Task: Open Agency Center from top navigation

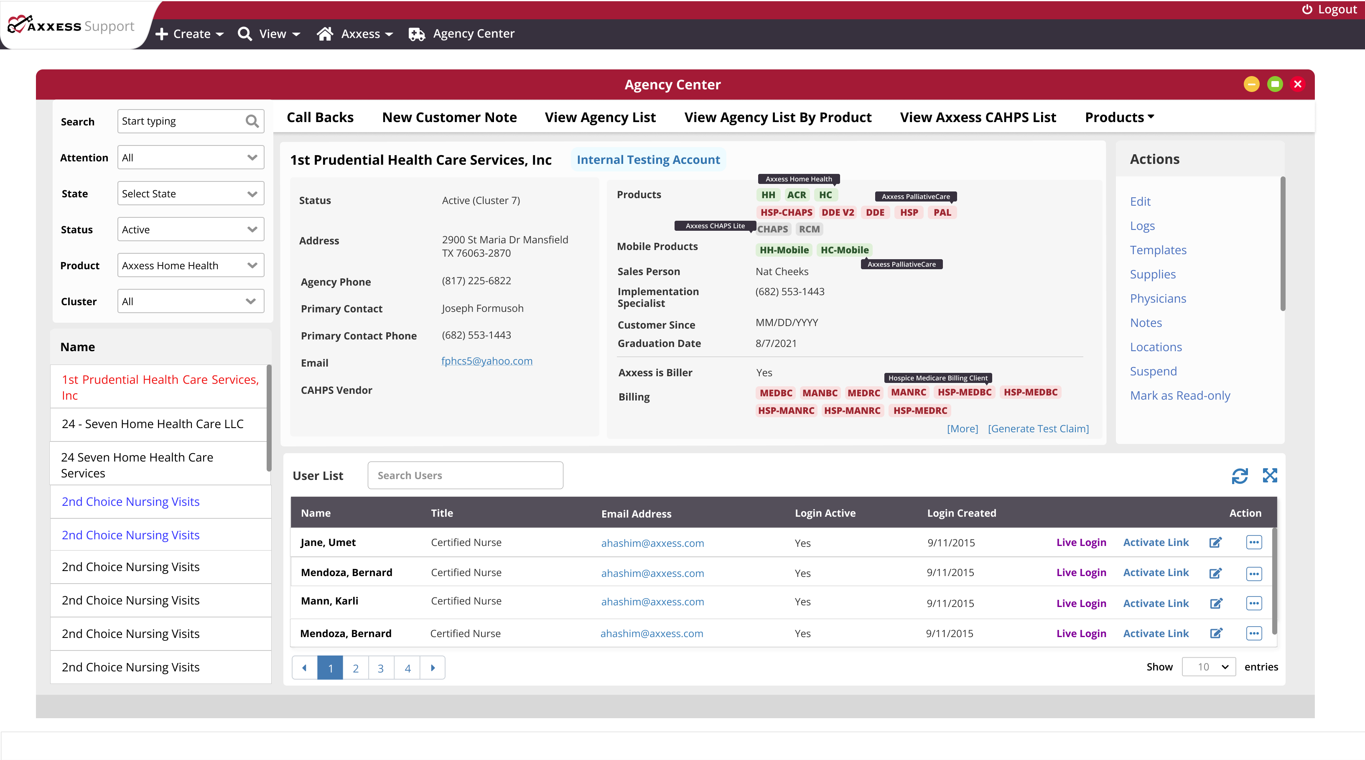Action: (473, 33)
